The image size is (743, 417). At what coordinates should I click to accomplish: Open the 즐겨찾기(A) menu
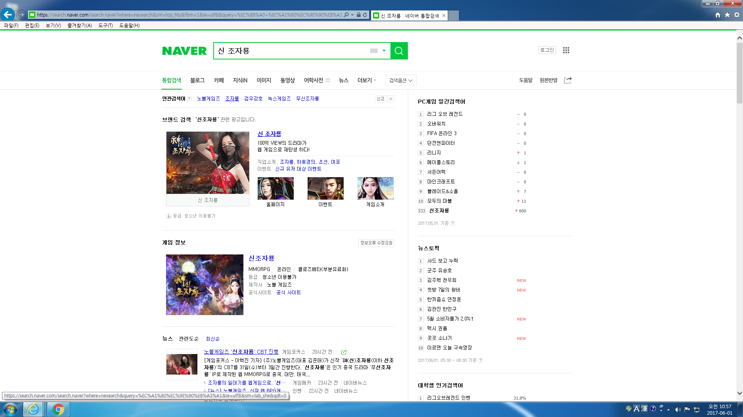[80, 25]
